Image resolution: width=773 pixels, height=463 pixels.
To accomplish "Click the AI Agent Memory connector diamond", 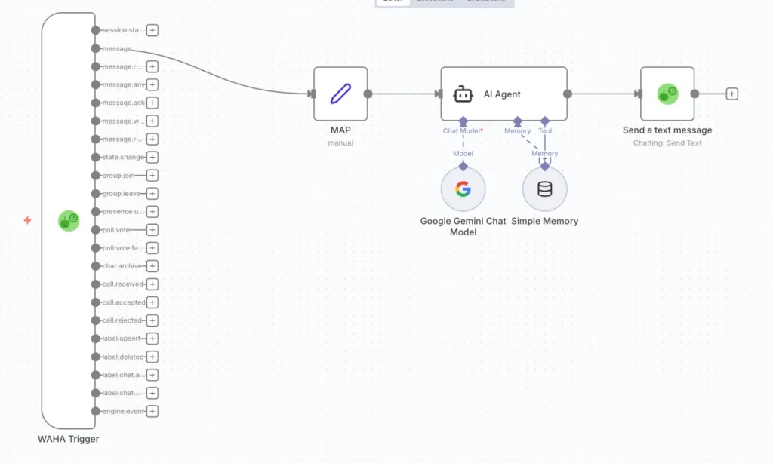I will (x=518, y=121).
